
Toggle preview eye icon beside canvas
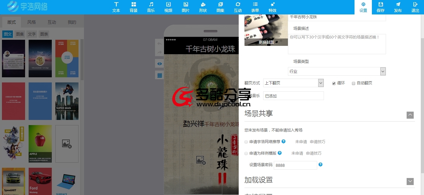point(160,64)
